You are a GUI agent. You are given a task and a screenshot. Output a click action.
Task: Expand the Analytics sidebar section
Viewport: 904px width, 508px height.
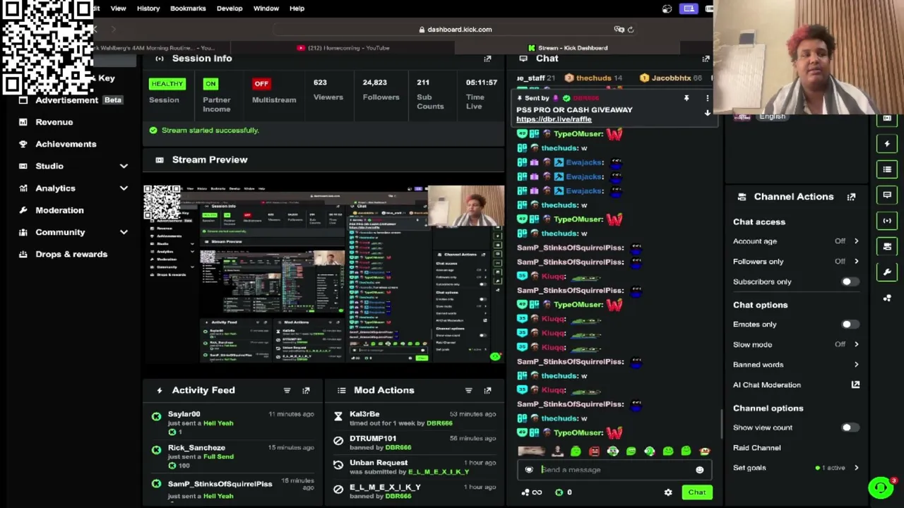coord(124,188)
